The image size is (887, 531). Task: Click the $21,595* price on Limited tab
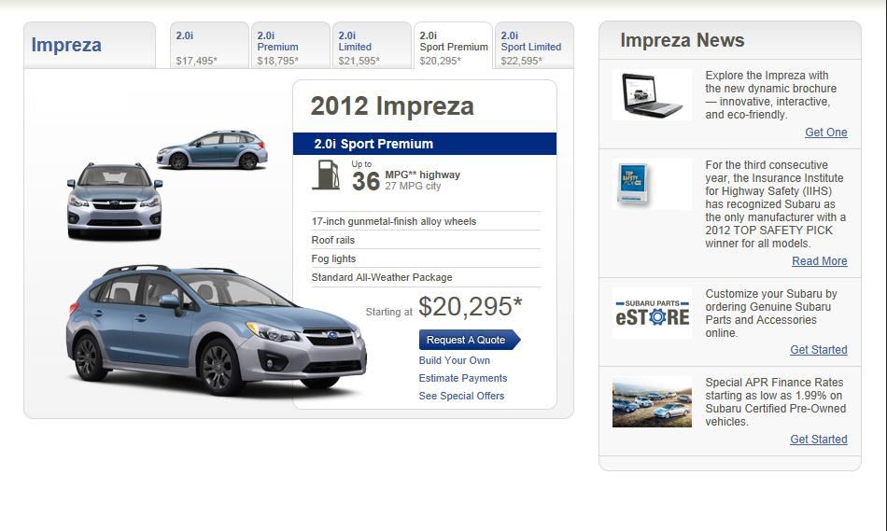point(359,61)
